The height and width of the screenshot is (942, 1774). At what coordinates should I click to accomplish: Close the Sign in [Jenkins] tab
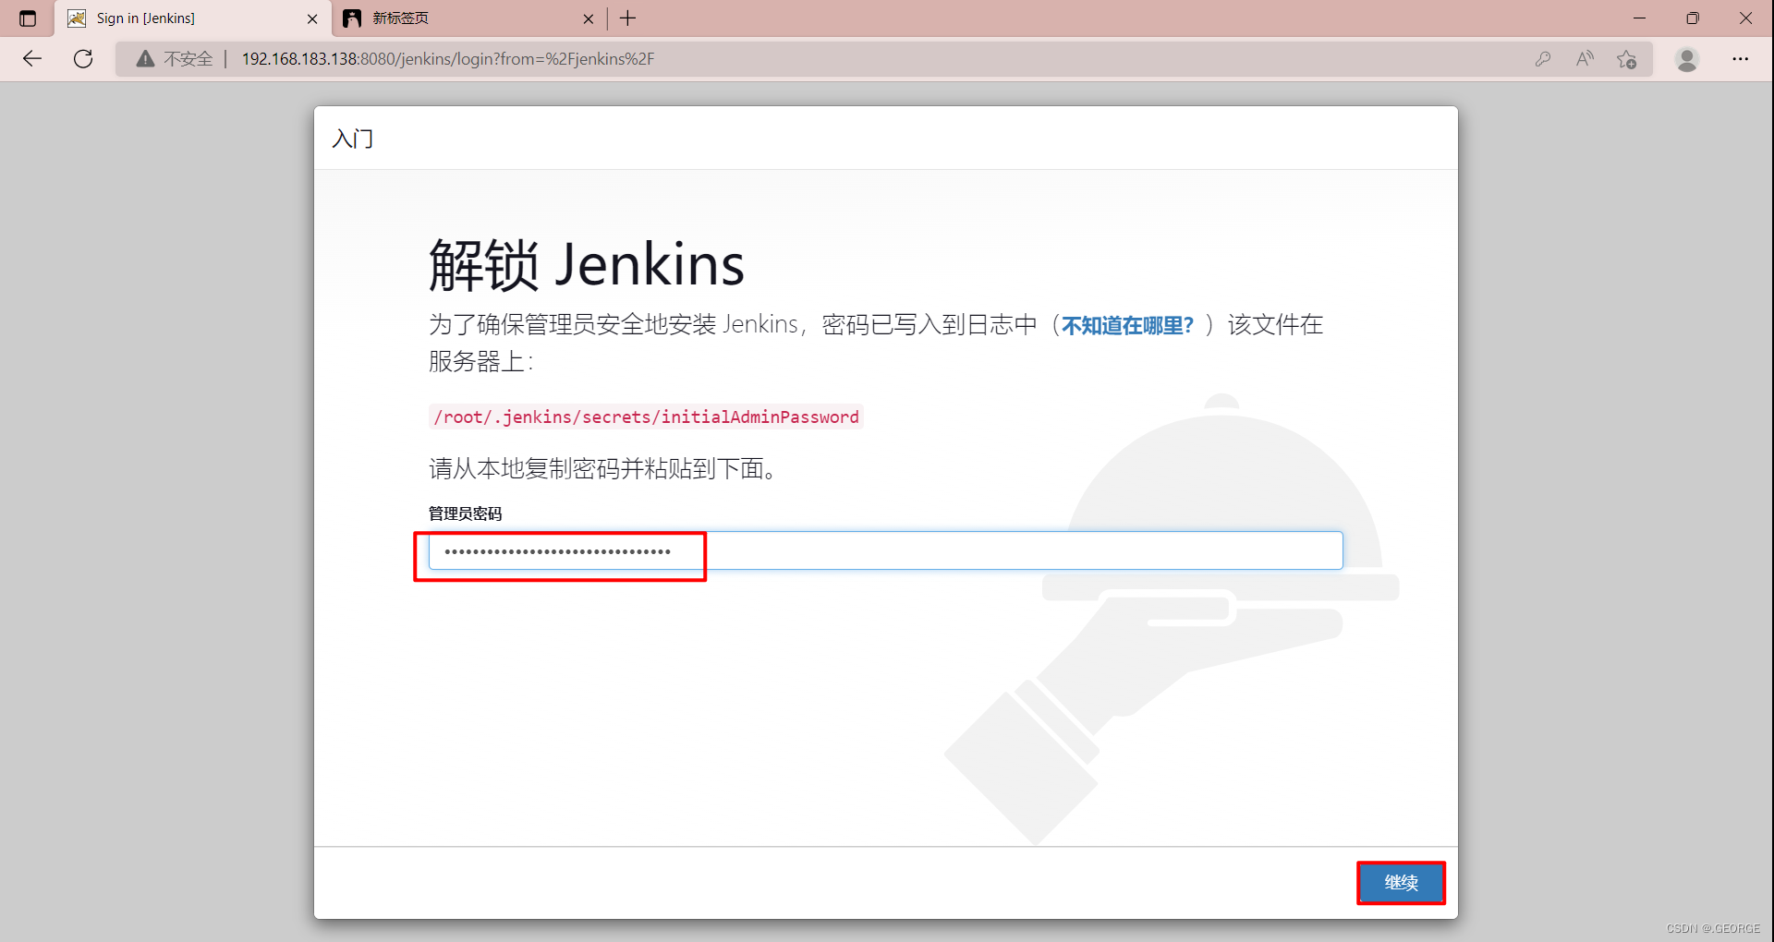312,18
